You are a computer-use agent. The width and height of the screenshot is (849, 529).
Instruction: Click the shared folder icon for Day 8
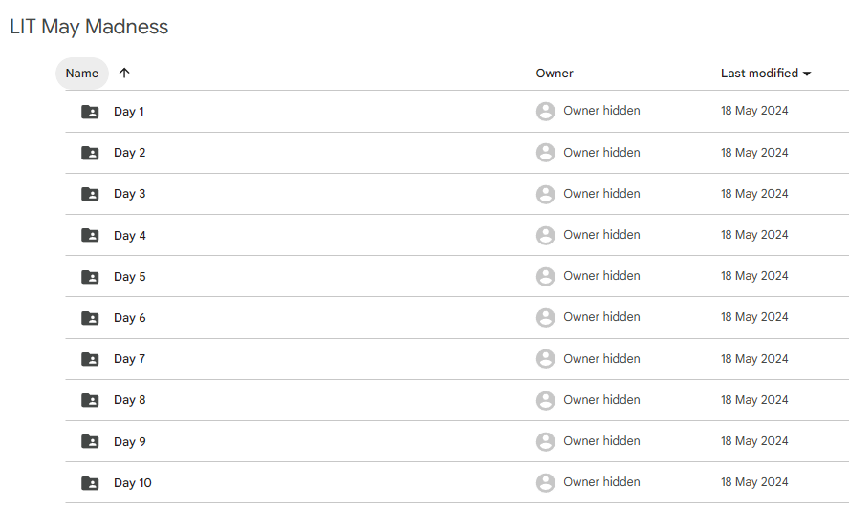tap(90, 400)
